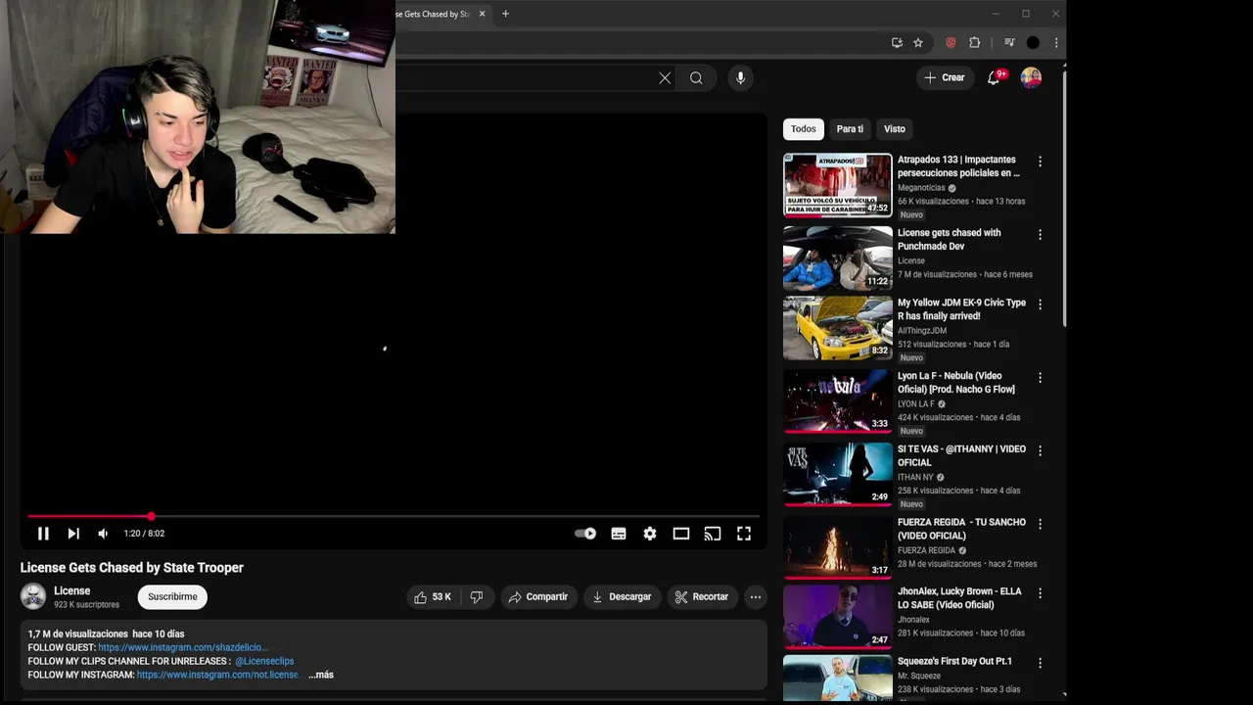Image resolution: width=1253 pixels, height=705 pixels.
Task: Search by voice with the microphone
Action: pos(740,78)
